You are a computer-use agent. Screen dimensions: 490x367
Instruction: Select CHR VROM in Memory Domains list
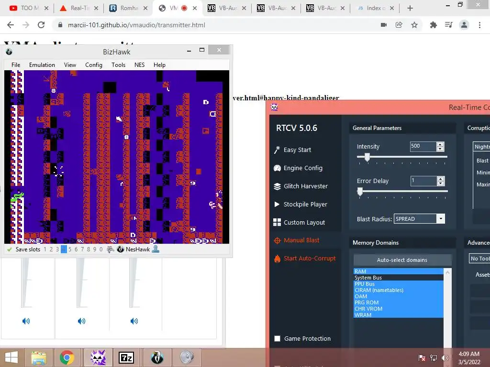pos(399,309)
